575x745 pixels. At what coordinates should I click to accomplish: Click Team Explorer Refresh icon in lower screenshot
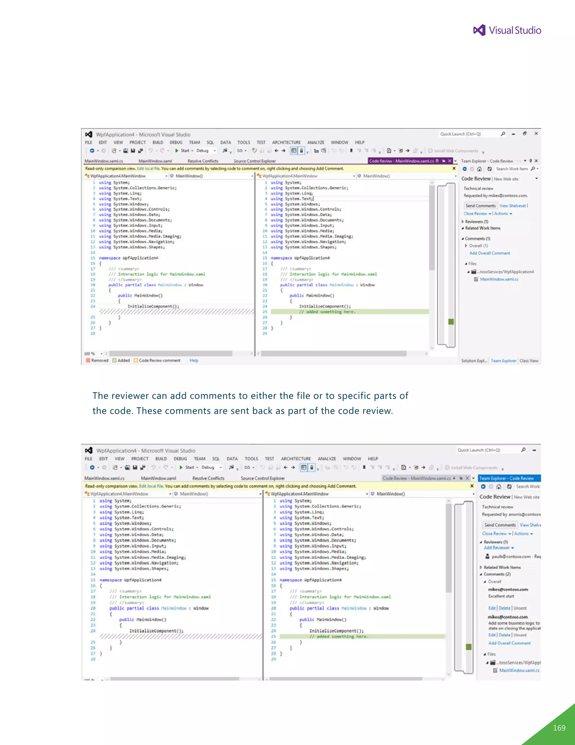point(509,487)
